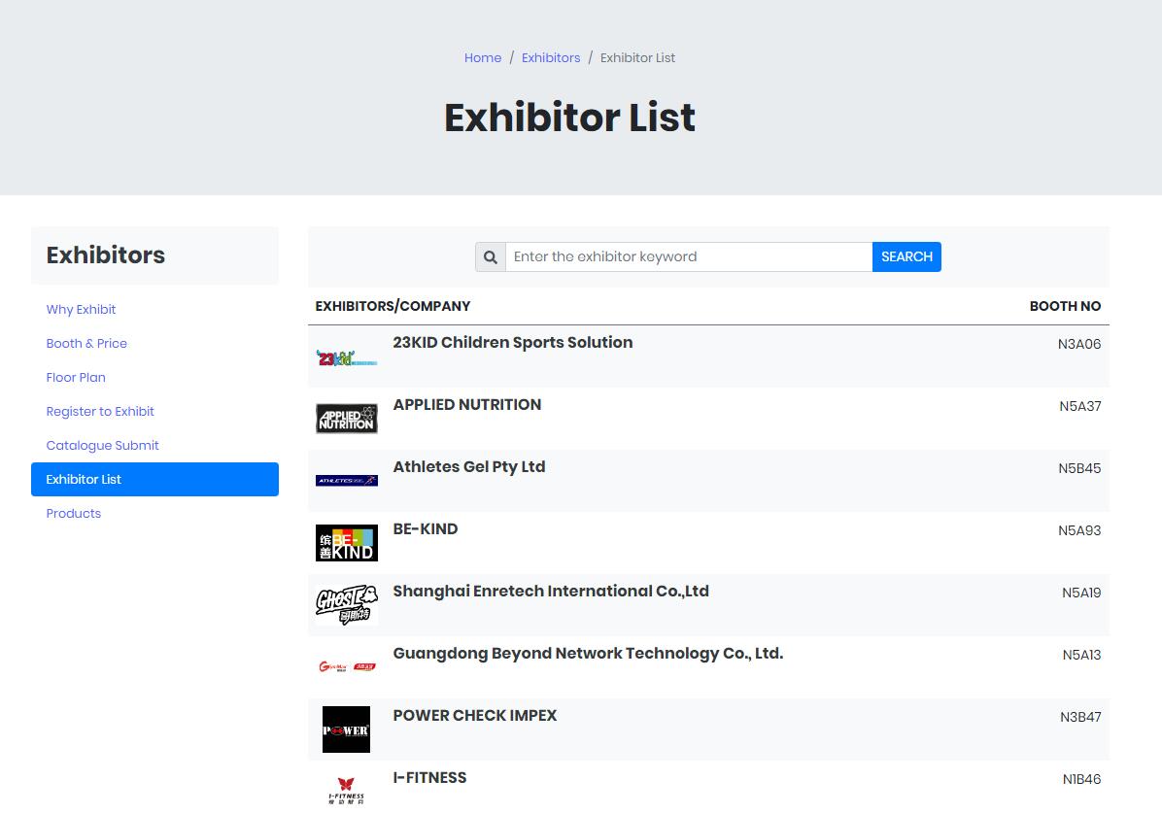Open Exhibitors breadcrumb link
Image resolution: width=1162 pixels, height=814 pixels.
551,57
